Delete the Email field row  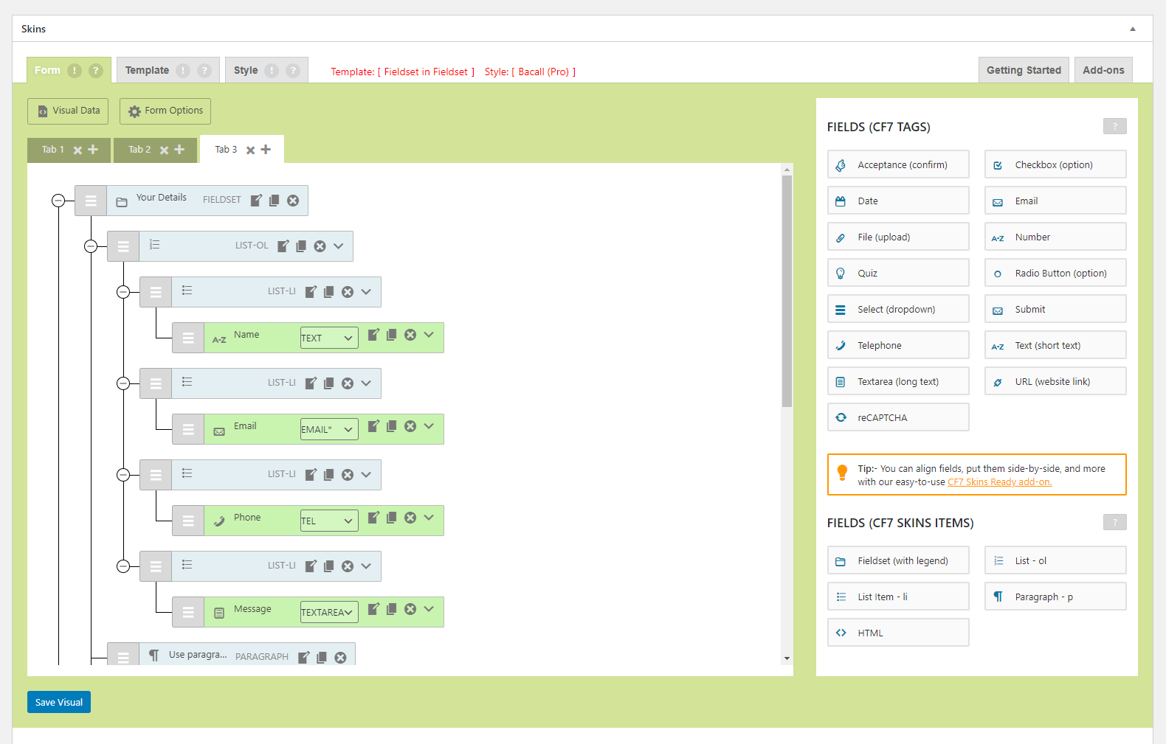pos(410,426)
